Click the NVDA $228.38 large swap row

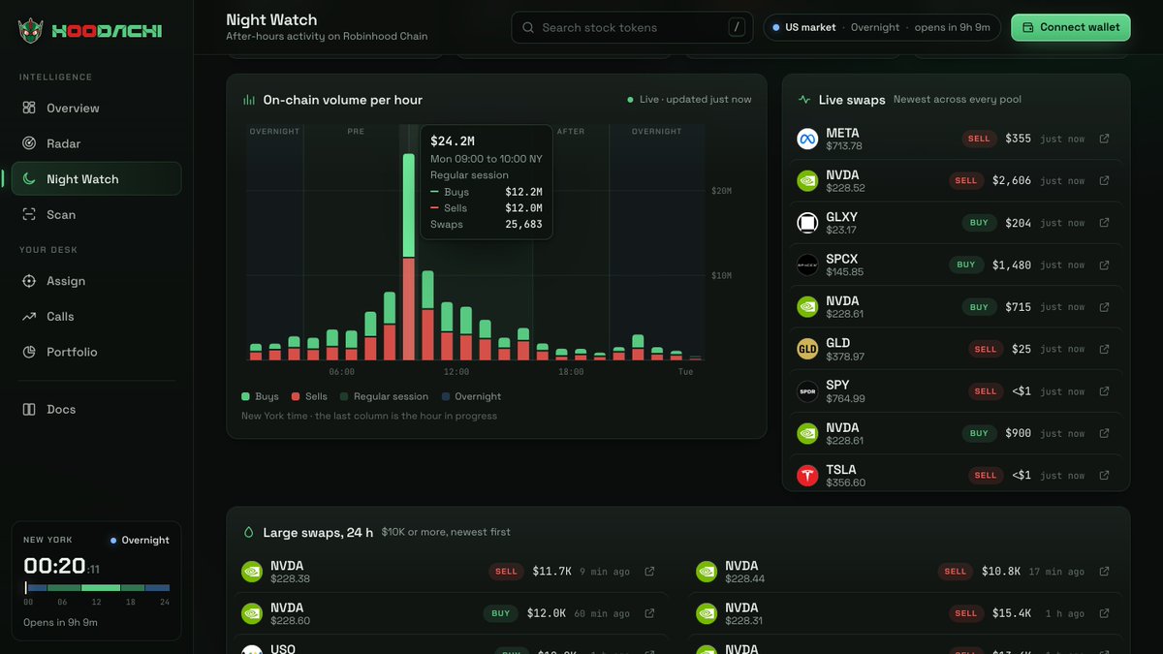click(451, 572)
